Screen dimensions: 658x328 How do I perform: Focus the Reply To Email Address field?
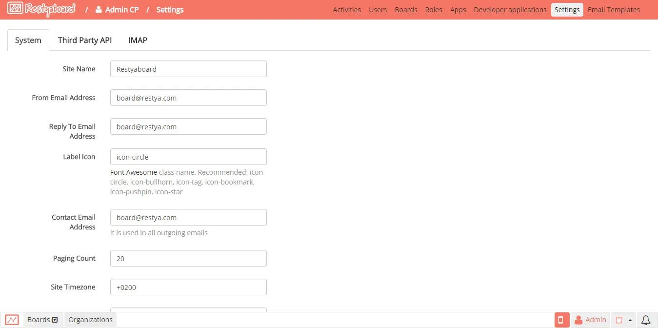188,126
